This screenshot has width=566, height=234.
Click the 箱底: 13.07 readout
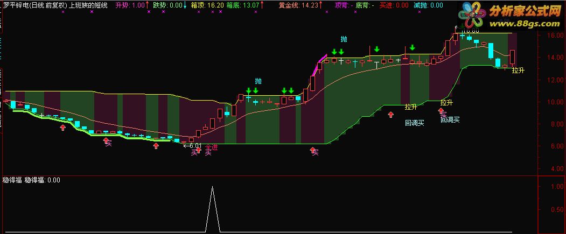coord(242,5)
